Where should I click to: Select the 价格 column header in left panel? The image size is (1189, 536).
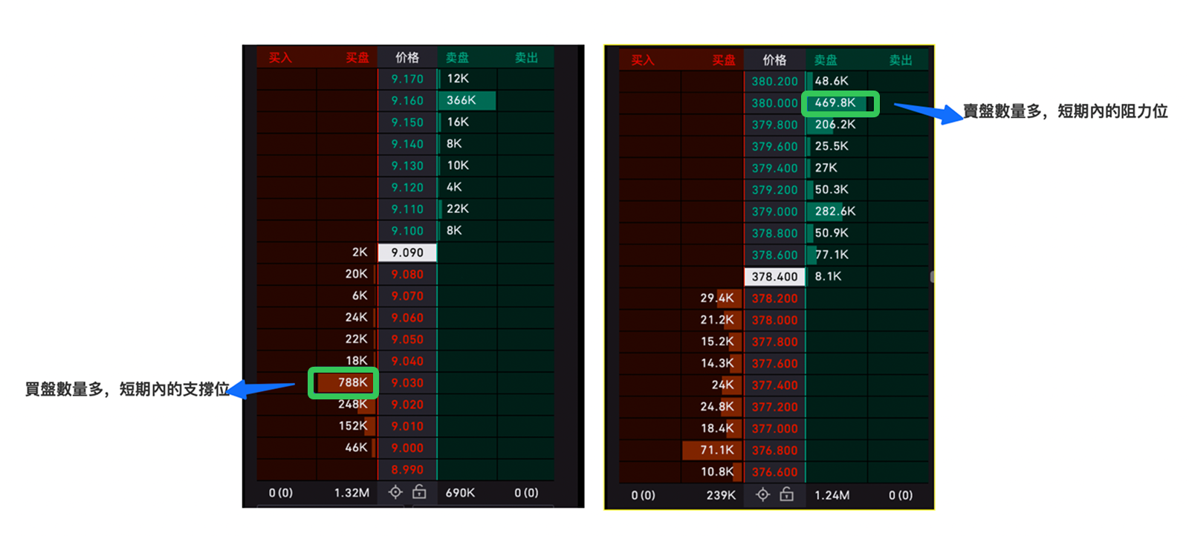coord(407,57)
